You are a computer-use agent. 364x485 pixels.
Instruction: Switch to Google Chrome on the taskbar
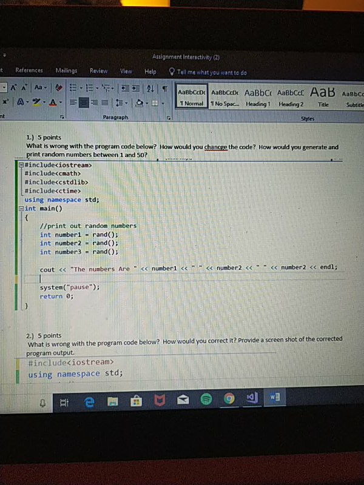point(229,399)
